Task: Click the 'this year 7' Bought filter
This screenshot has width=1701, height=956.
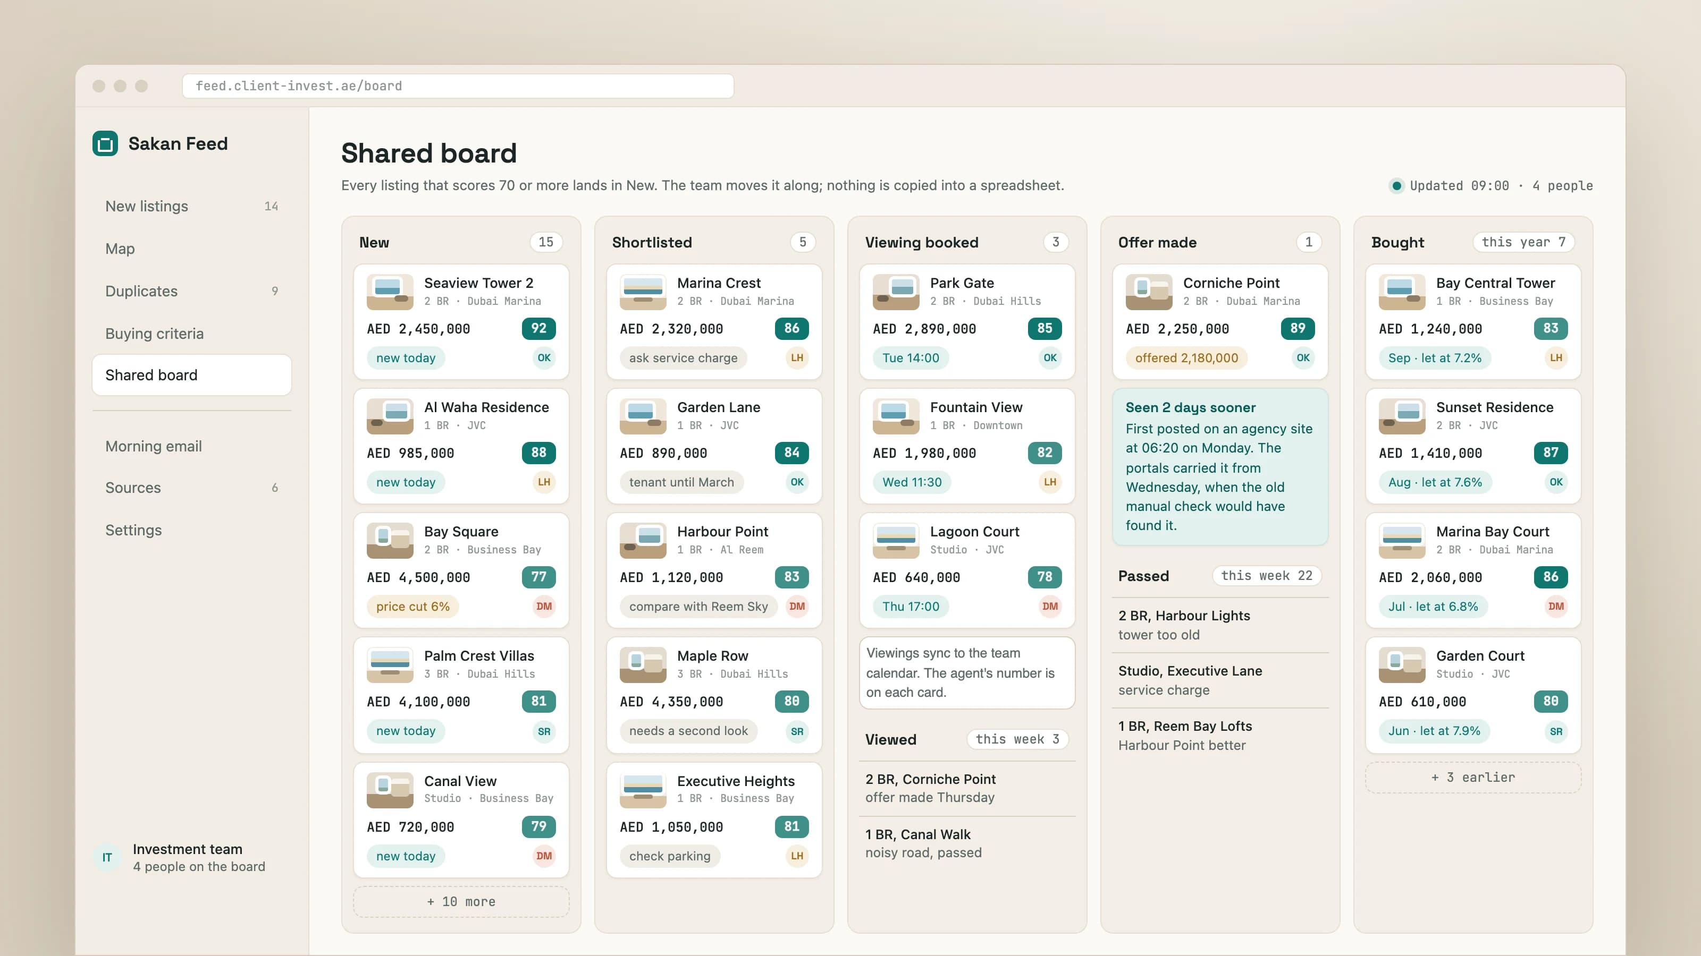Action: point(1523,242)
